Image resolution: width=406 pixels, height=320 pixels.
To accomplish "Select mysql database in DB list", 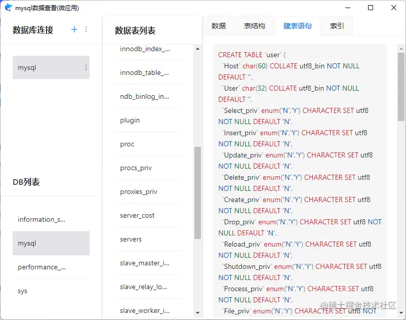I will click(51, 244).
